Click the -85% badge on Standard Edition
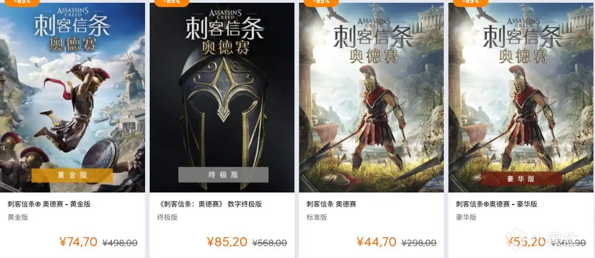Screen dimensions: 595x258 [321, 2]
